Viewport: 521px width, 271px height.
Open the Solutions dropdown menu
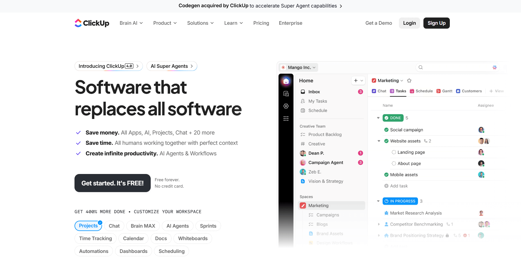point(200,23)
